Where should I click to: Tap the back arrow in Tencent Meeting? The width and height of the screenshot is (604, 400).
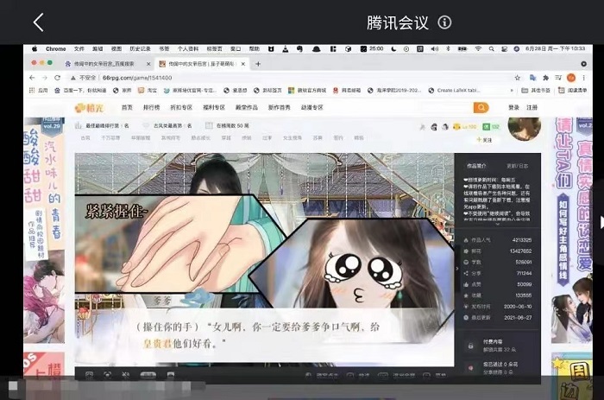pyautogui.click(x=38, y=22)
